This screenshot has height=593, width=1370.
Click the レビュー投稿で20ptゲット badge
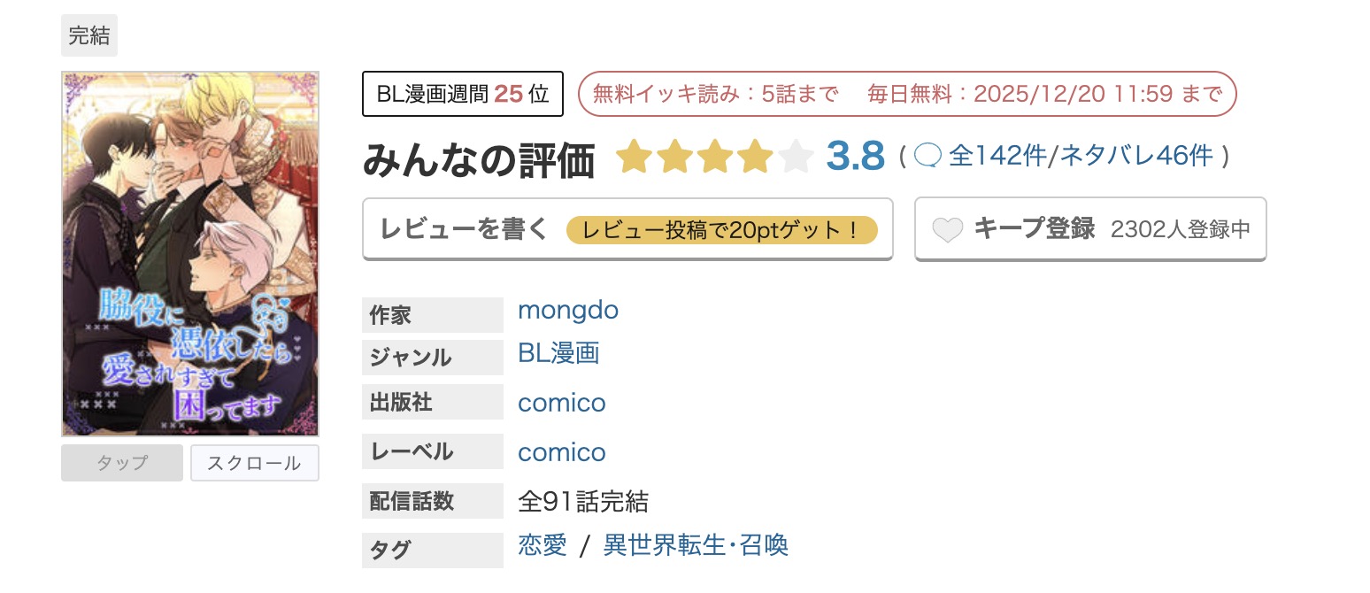tap(724, 229)
